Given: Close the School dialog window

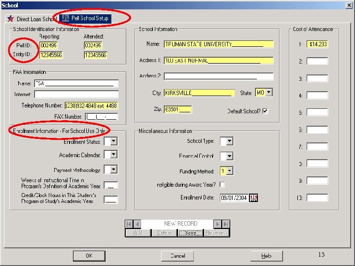Looking at the screenshot, I should tap(349, 5).
